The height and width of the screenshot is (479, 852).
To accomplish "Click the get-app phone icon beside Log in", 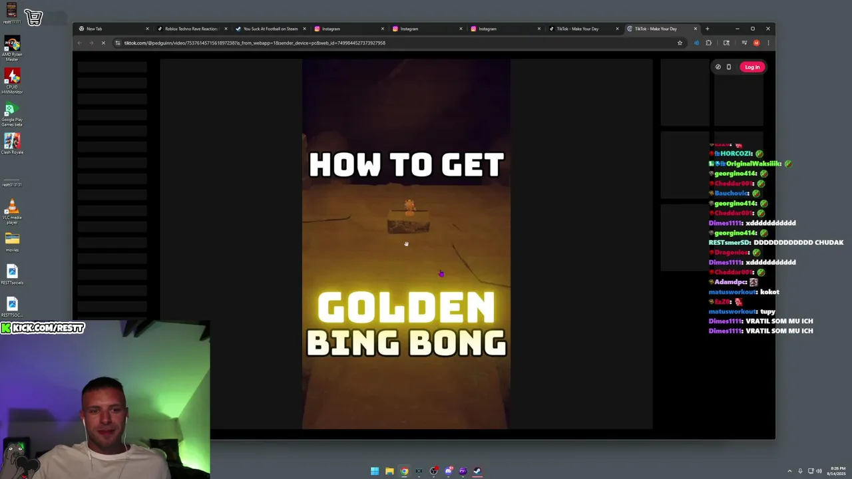I will [x=729, y=67].
